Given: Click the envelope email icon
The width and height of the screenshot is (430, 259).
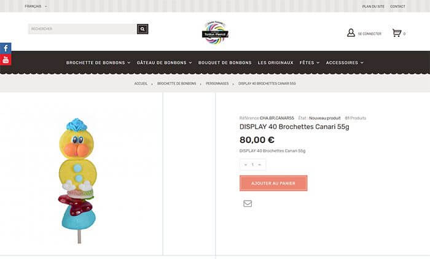Looking at the screenshot, I should click(248, 204).
